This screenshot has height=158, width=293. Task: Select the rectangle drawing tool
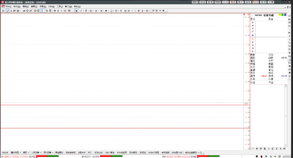pos(111,11)
